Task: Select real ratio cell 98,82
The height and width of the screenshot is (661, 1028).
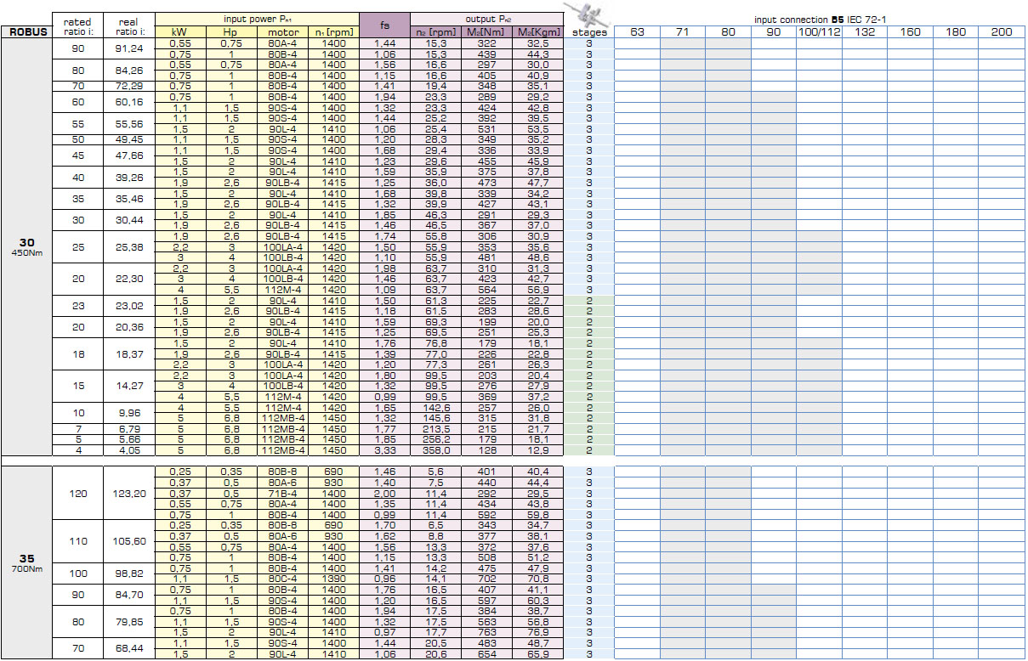Action: 128,573
